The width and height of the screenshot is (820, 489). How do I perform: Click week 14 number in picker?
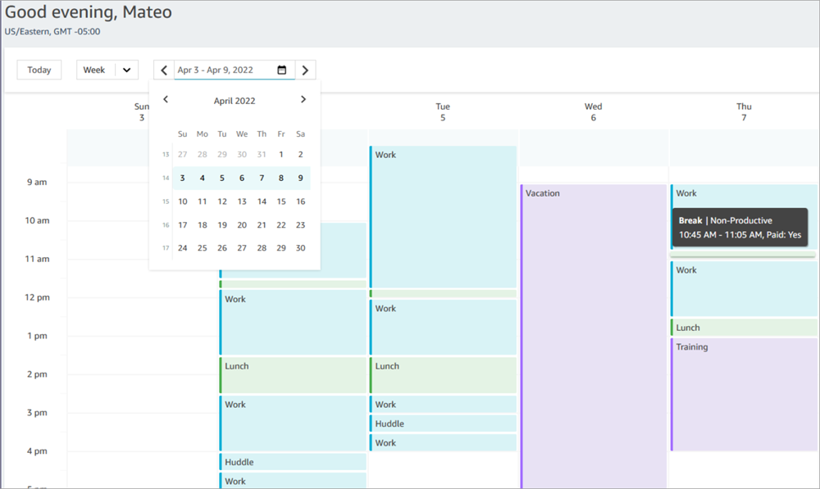(x=166, y=178)
